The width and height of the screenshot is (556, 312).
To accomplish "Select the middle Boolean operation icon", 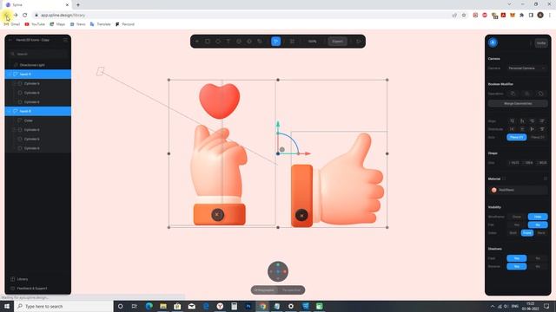I will coord(527,94).
